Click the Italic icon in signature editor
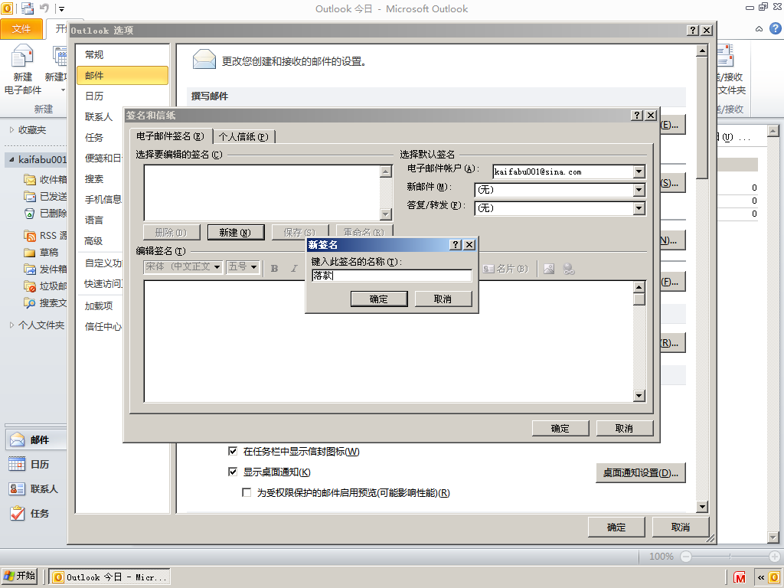 coord(295,269)
